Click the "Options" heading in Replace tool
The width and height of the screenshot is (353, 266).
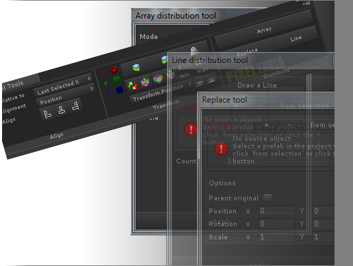[x=222, y=183]
